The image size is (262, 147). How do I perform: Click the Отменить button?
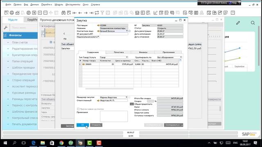[96, 125]
